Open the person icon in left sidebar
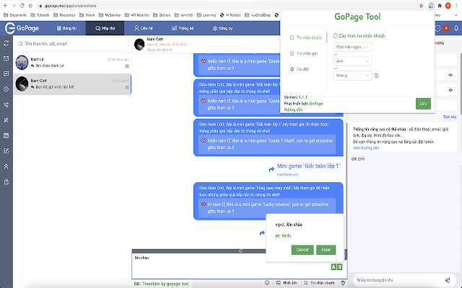462x288 pixels. (x=6, y=166)
